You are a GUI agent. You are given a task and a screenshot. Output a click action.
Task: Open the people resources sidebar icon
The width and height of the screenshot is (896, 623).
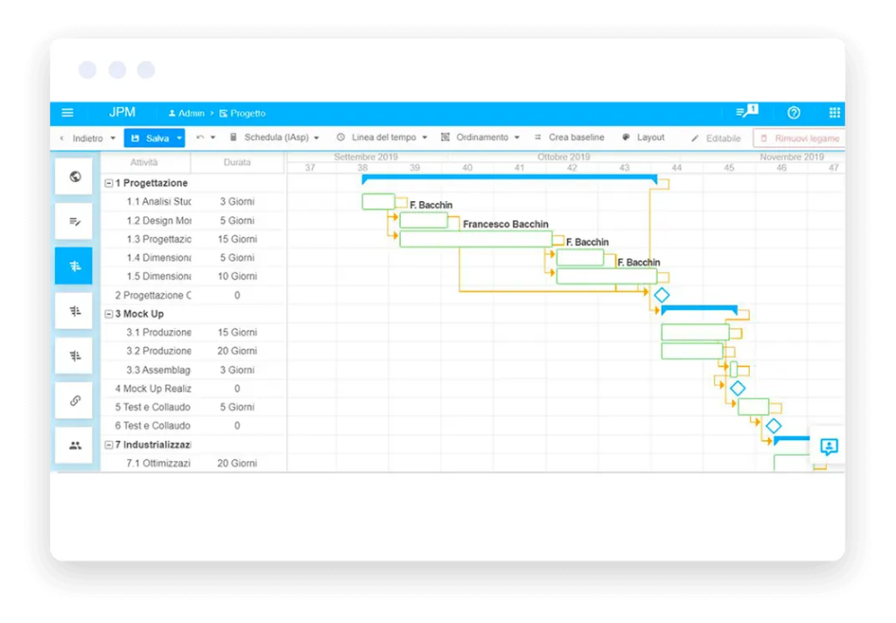(74, 445)
